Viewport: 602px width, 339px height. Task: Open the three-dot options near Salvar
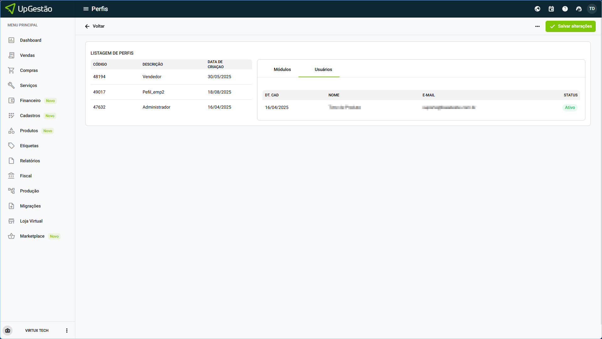[537, 26]
